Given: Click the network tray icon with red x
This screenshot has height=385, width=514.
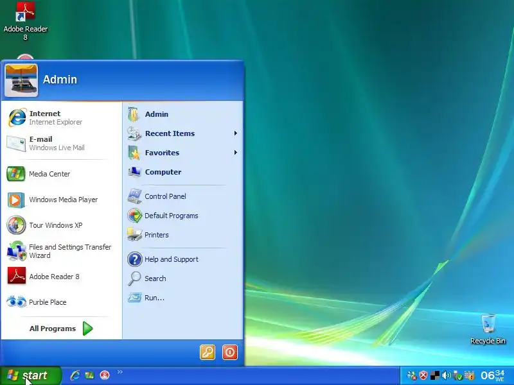Looking at the screenshot, I should click(x=412, y=375).
